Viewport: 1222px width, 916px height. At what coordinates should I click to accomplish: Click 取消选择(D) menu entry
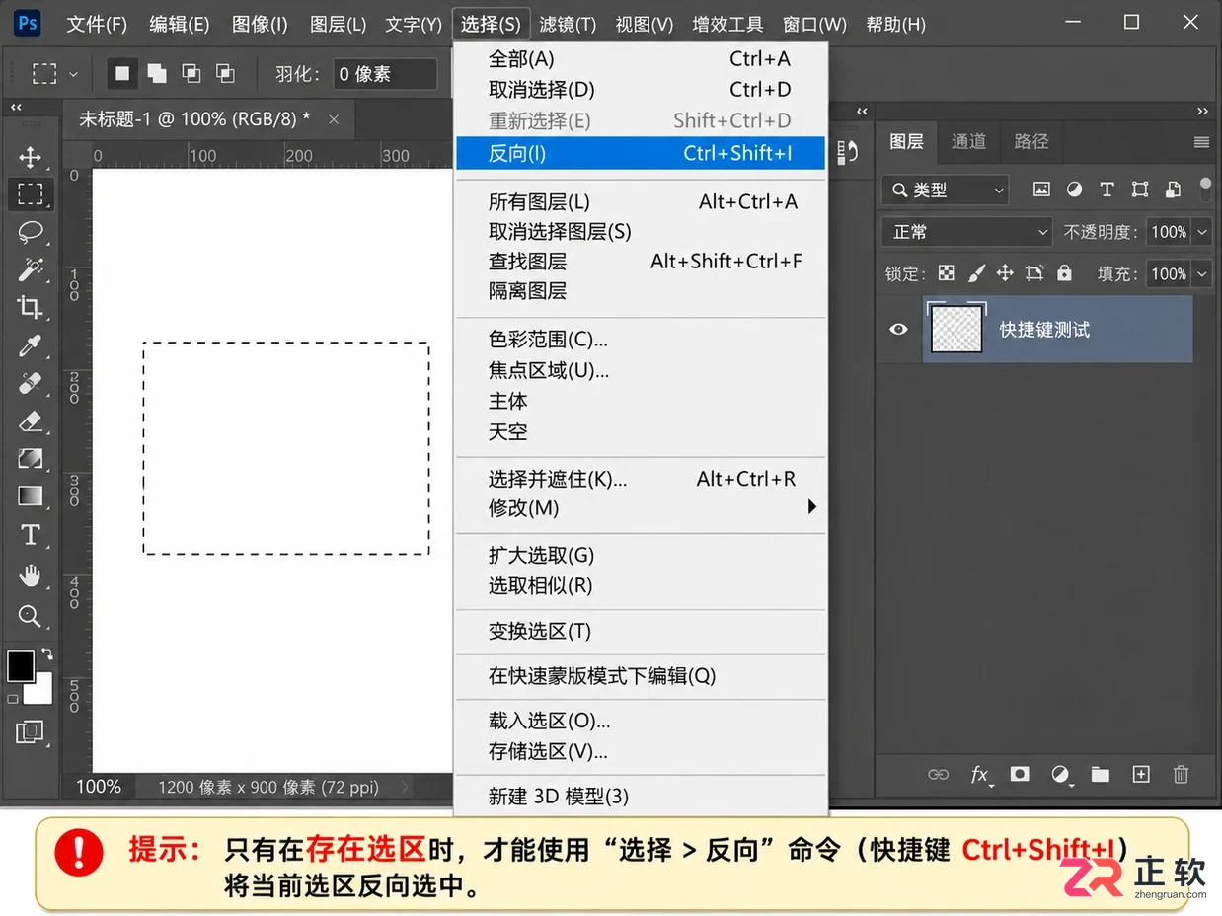pos(640,90)
